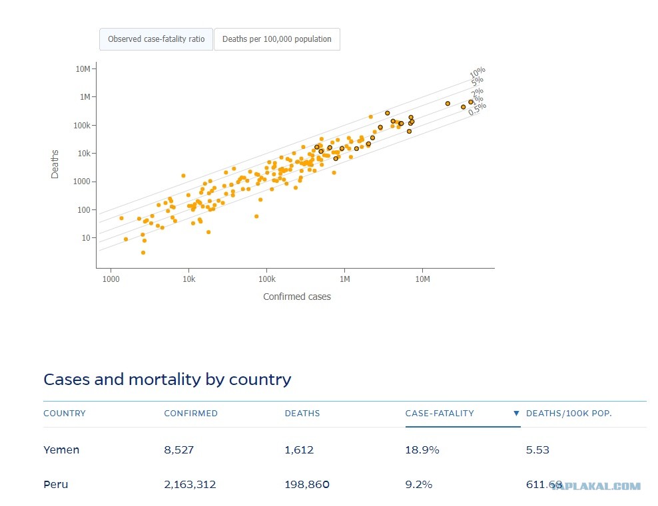Click the 1M tick label on the y-axis

(x=85, y=97)
